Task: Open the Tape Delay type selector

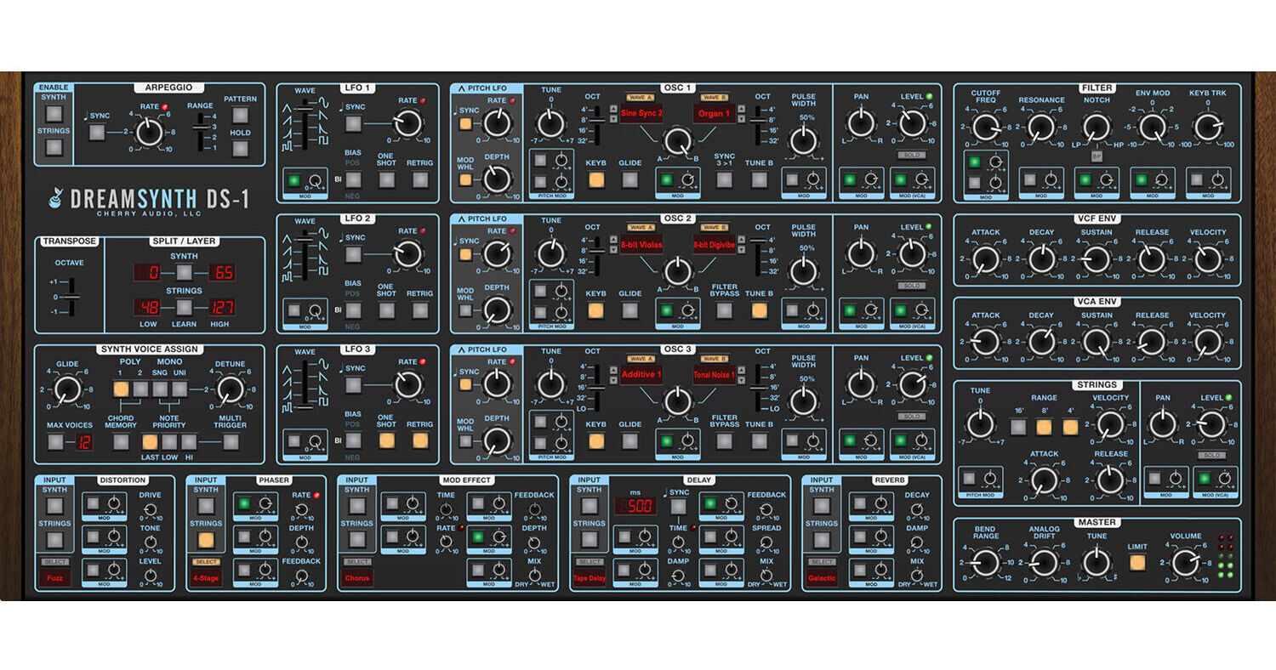Action: [591, 577]
